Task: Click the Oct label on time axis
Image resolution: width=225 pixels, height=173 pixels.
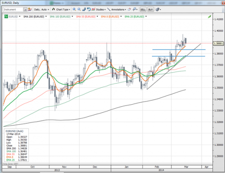Action: click(x=32, y=167)
